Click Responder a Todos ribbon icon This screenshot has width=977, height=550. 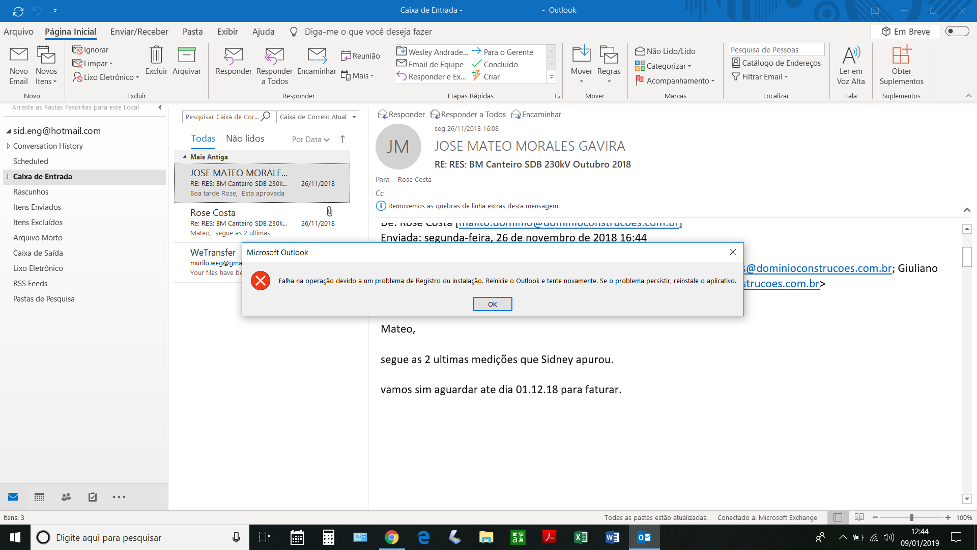coord(274,55)
